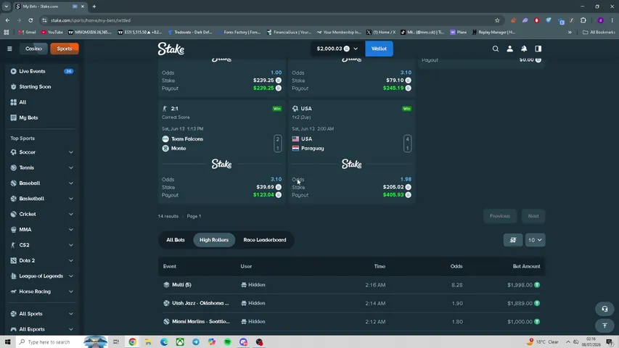Open the Gmail bookmark
The image size is (619, 348).
(28, 33)
